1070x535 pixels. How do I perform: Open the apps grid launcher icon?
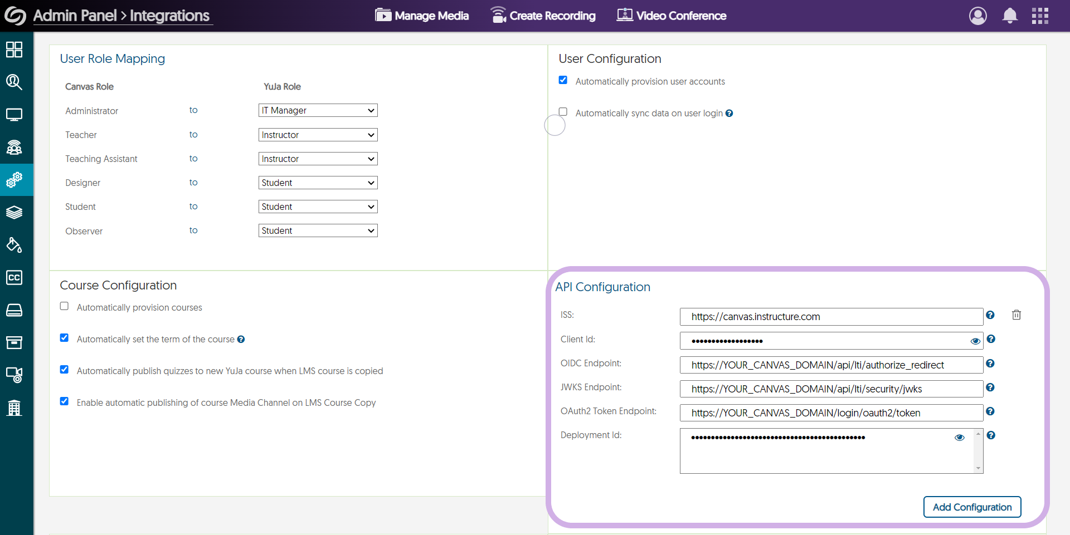tap(1040, 16)
